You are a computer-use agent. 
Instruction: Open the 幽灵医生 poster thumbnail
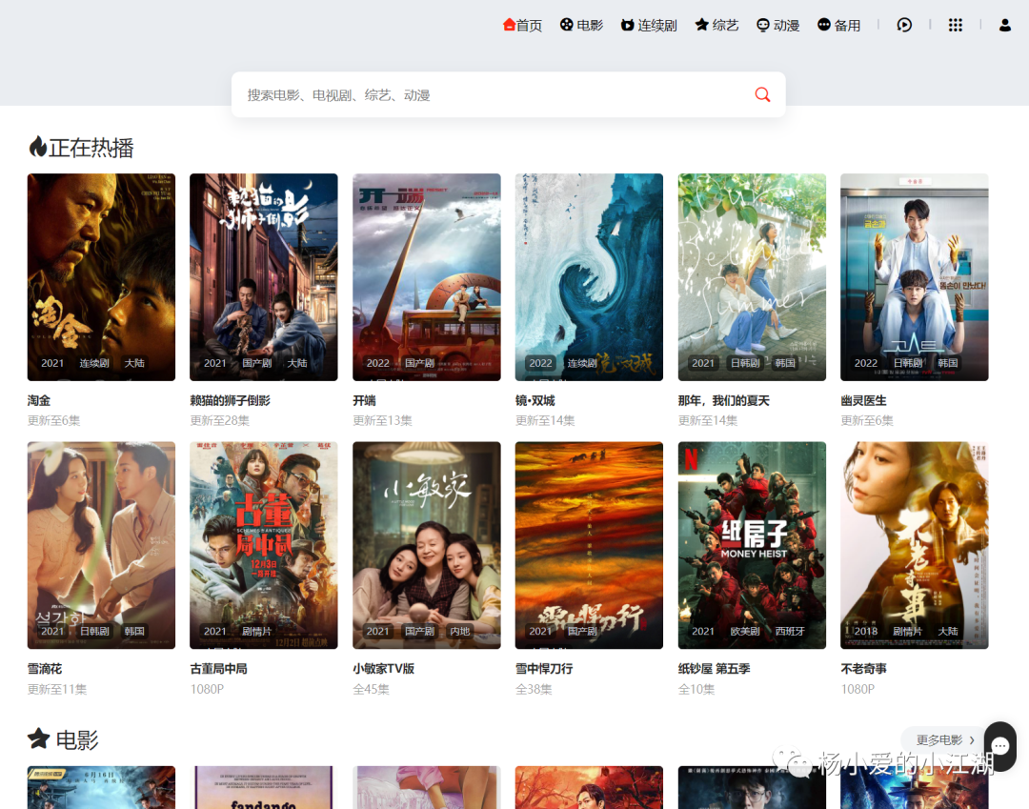point(914,277)
